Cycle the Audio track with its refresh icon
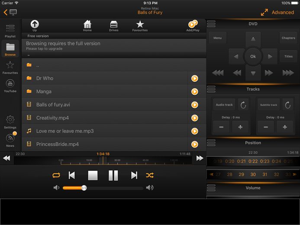Screen dimensions: 300x225 point(243,105)
